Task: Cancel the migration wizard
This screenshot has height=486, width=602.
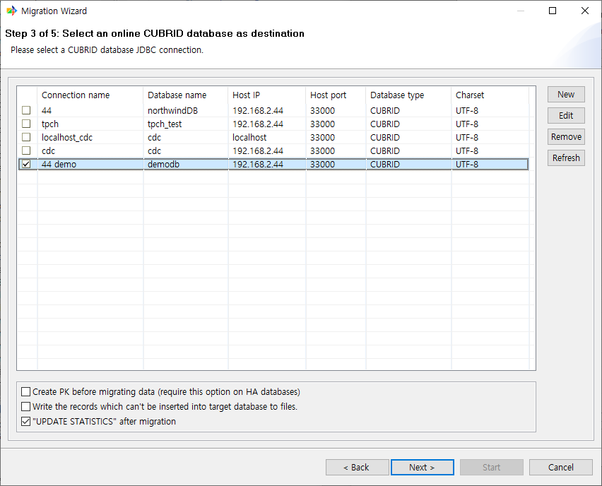Action: click(x=561, y=468)
